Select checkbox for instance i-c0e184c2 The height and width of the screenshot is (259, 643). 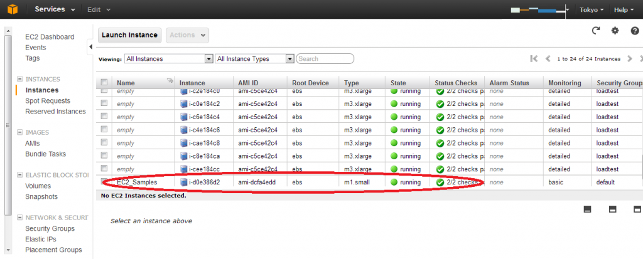(x=104, y=103)
